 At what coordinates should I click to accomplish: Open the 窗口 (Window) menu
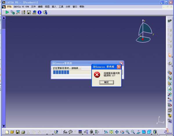tap(75, 7)
